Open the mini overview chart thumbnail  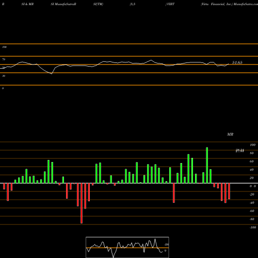pos(127,247)
